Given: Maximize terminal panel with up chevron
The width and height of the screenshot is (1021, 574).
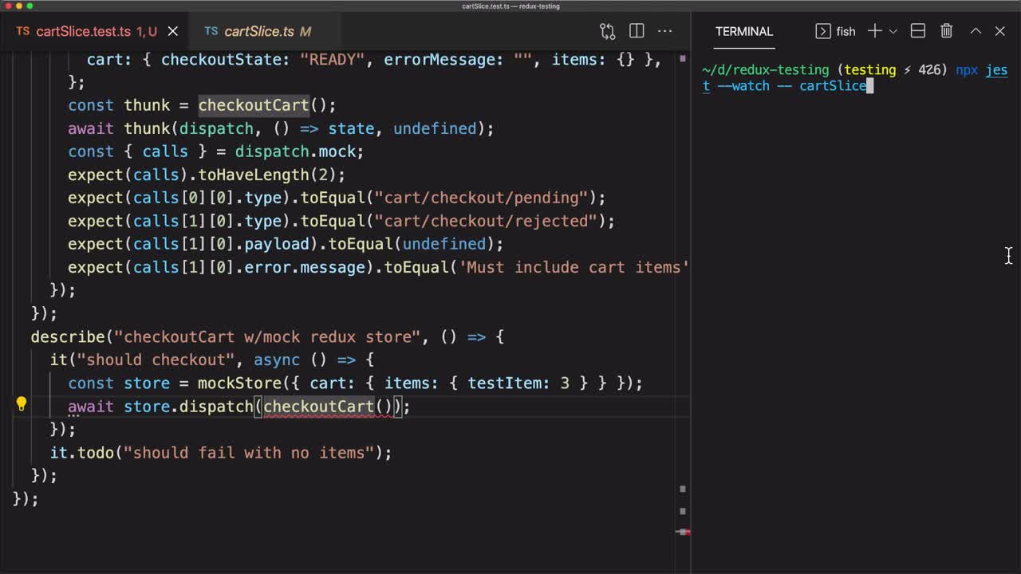Looking at the screenshot, I should click(x=976, y=31).
